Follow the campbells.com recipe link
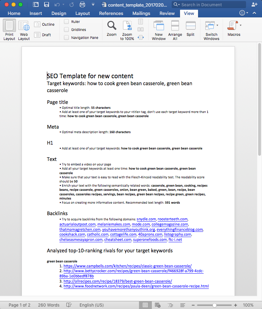The image size is (262, 309). (128, 266)
